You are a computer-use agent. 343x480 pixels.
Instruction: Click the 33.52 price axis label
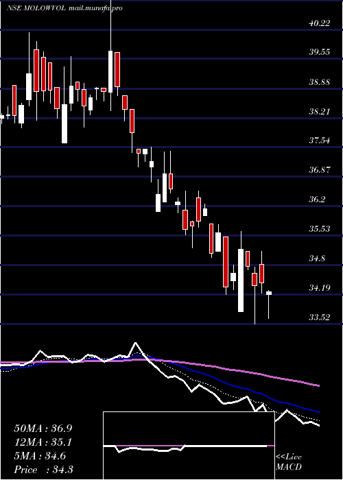[320, 317]
